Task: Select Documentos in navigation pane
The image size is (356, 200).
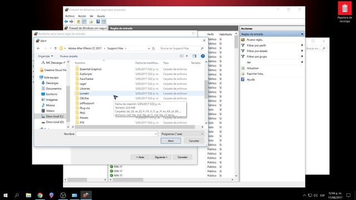Action: (x=53, y=89)
